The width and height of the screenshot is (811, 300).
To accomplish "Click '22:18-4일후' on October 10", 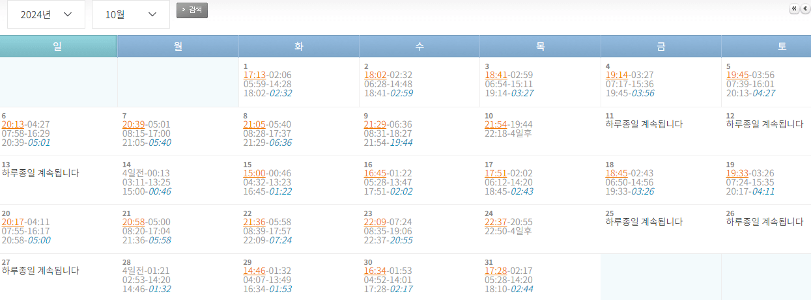I will pyautogui.click(x=508, y=134).
